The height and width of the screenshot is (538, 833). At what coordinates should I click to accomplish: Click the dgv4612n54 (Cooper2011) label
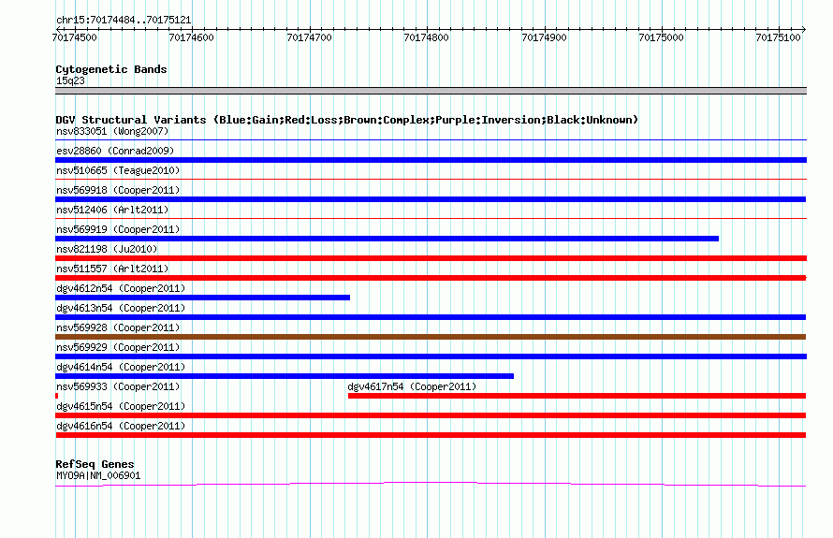121,288
